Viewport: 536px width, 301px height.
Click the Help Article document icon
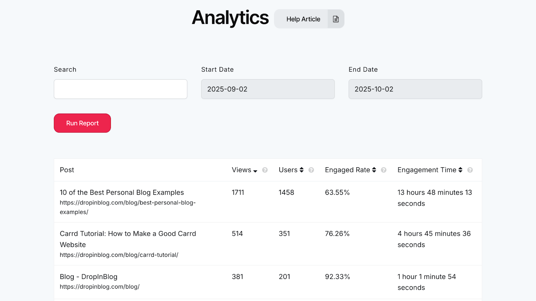coord(335,19)
